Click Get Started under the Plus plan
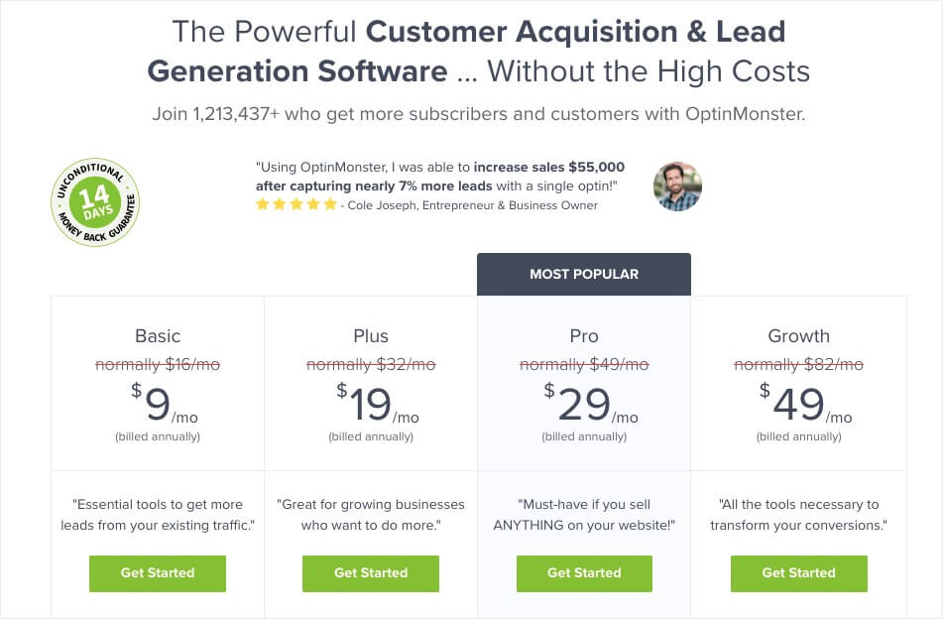943x619 pixels. (x=371, y=572)
